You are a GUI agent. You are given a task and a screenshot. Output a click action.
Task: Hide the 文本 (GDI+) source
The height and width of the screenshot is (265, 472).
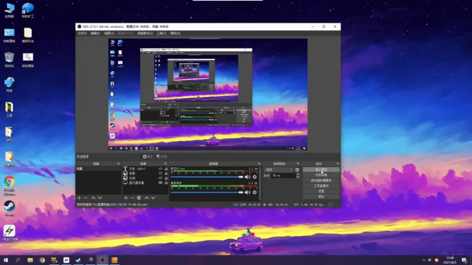[x=160, y=169]
